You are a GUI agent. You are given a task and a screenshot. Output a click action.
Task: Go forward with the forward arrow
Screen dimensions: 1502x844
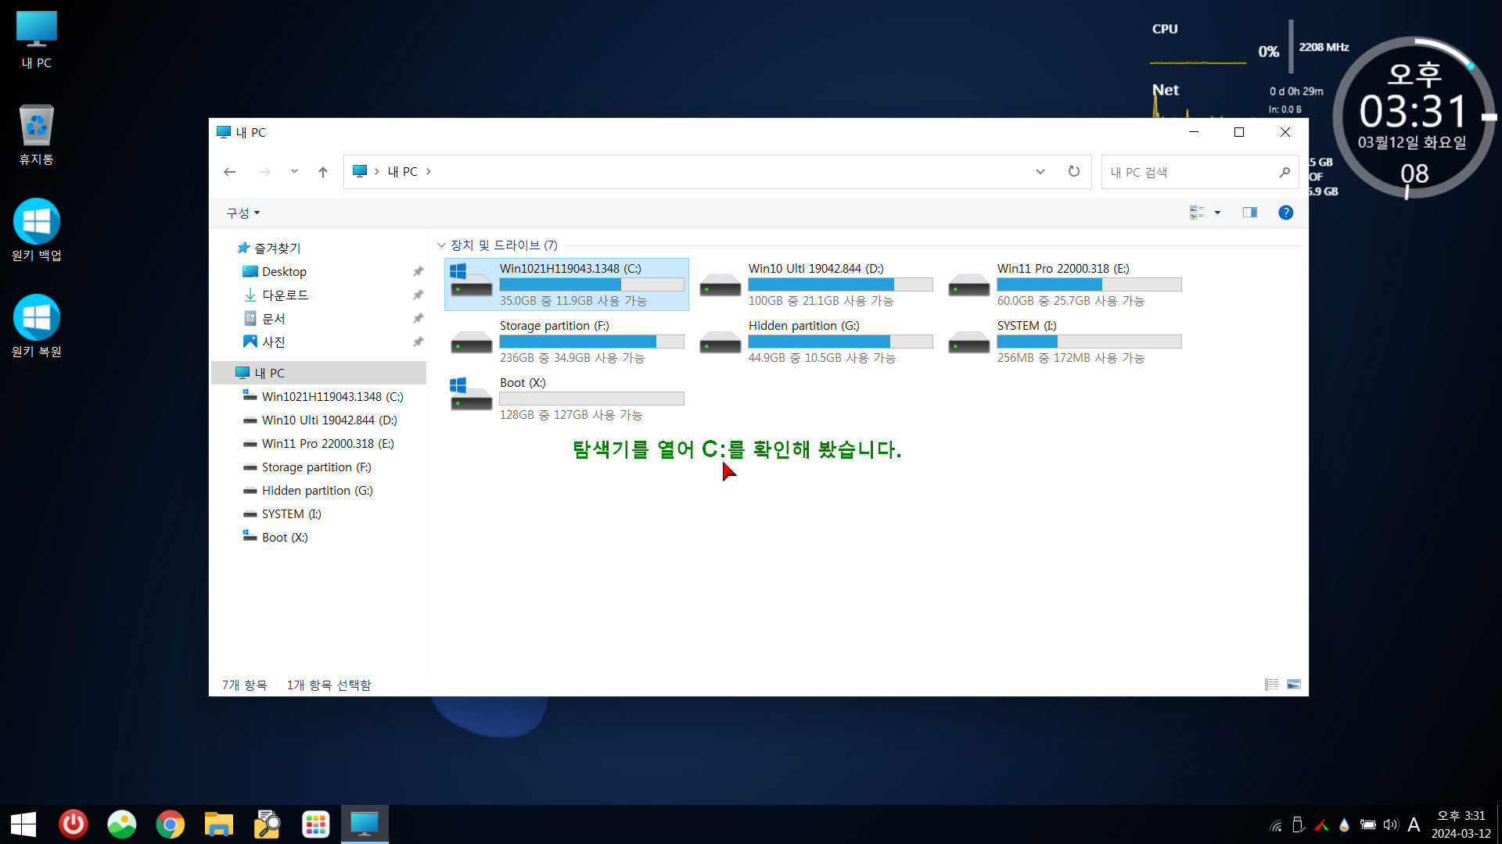coord(264,172)
